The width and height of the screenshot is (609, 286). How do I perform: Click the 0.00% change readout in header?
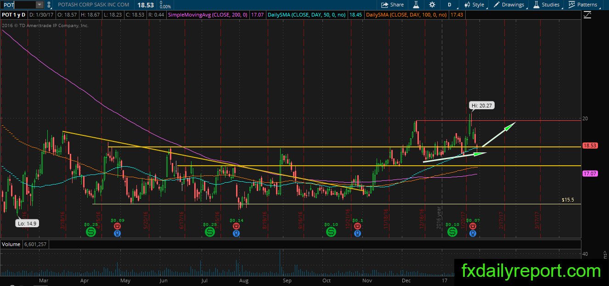coord(164,7)
